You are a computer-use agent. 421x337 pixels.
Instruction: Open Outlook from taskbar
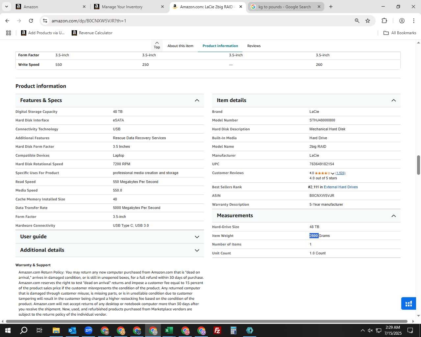click(x=72, y=330)
